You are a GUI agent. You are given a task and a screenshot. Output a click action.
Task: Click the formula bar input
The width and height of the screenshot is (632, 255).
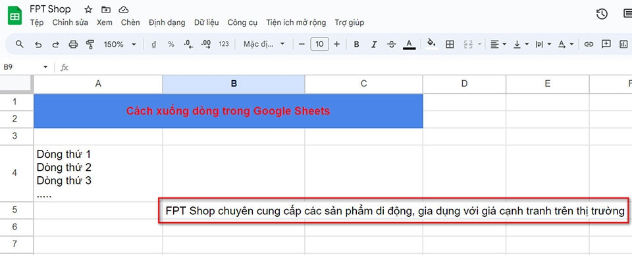click(x=351, y=67)
